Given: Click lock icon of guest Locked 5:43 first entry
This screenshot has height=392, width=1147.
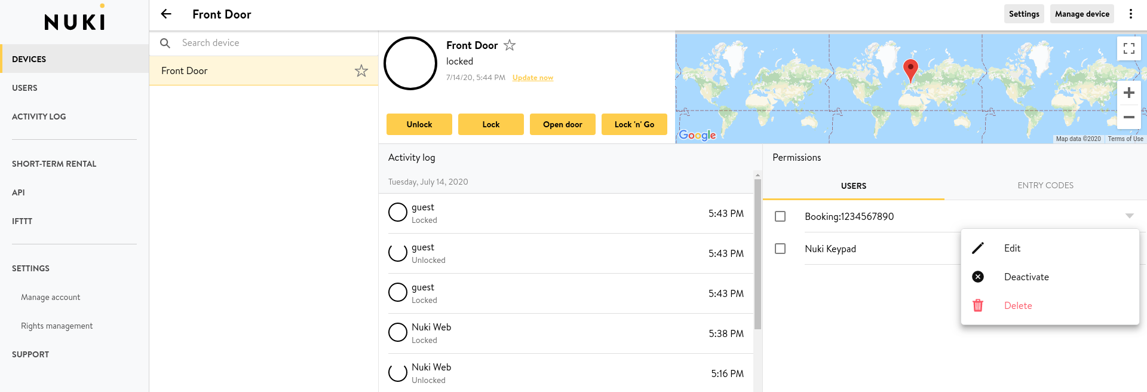Looking at the screenshot, I should [398, 212].
